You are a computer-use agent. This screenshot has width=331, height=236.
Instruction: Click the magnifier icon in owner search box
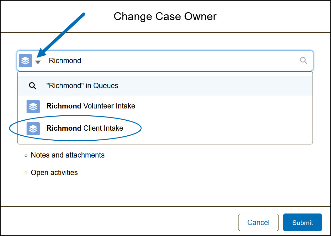(303, 61)
